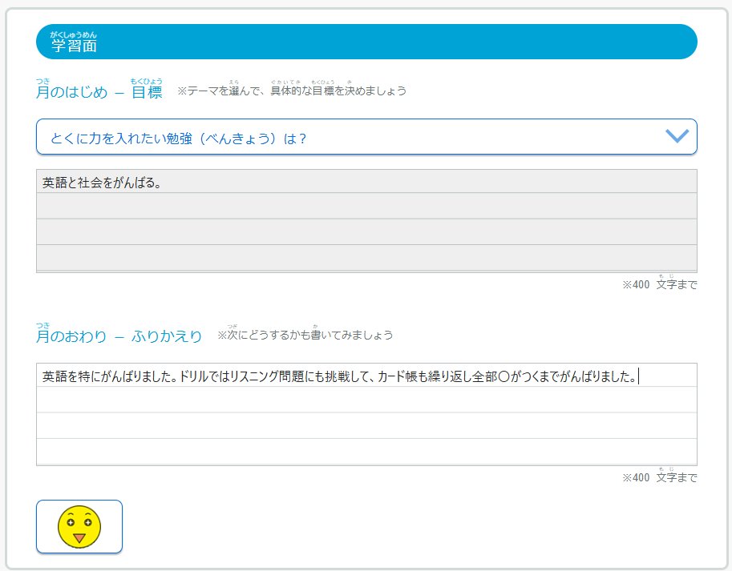Click the yellow smiley face icon
The image size is (732, 571).
point(79,526)
